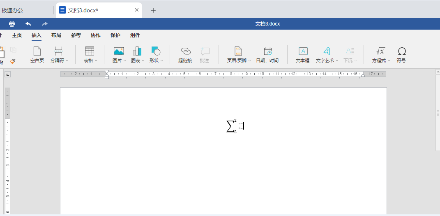The image size is (440, 216).
Task: Select the 文档3.docx* document tab
Action: pyautogui.click(x=99, y=10)
